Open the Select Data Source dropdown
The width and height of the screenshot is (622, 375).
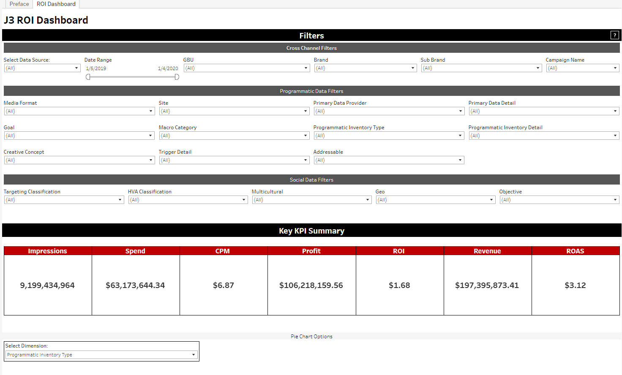[42, 68]
